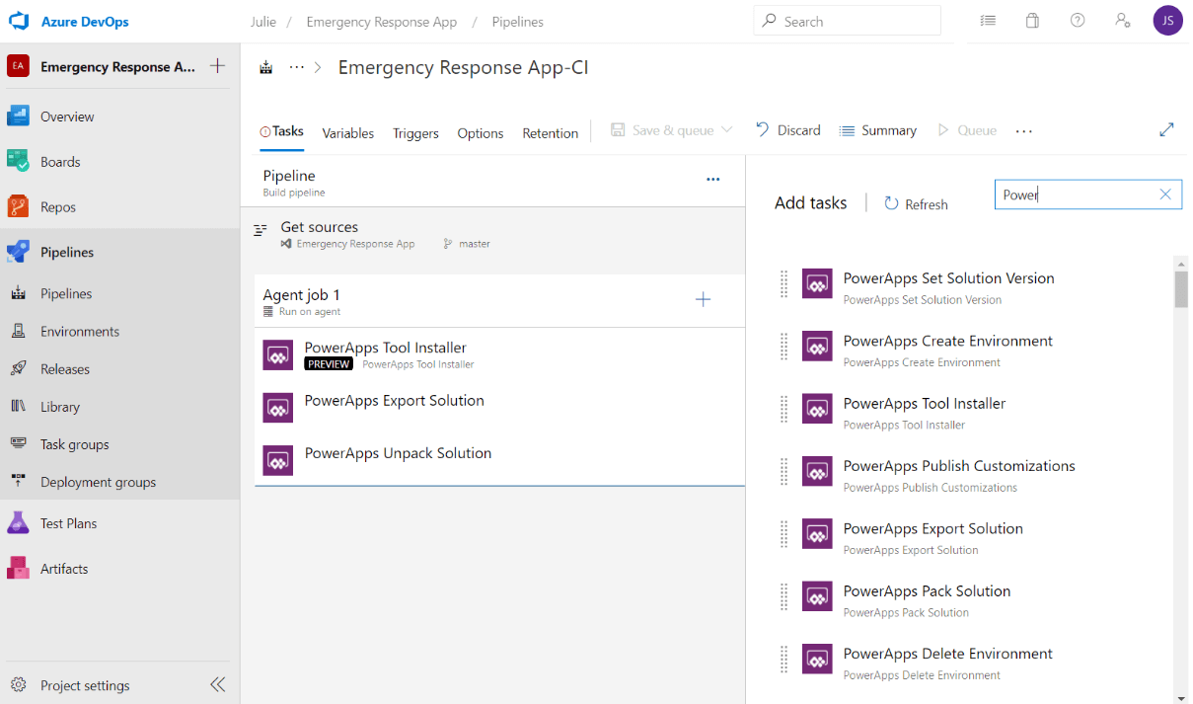Expand the Save & queue dropdown arrow
Image resolution: width=1193 pixels, height=704 pixels.
[728, 129]
